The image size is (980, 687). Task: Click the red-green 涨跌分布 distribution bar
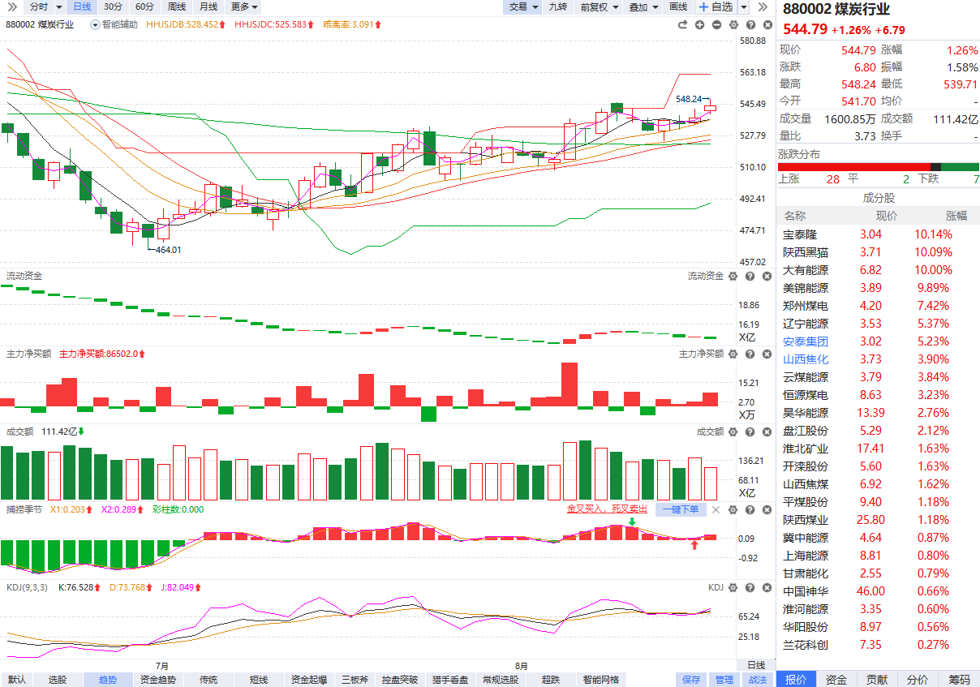[879, 167]
